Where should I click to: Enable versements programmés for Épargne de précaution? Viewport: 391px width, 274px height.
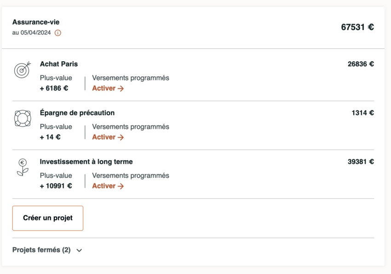(x=107, y=137)
